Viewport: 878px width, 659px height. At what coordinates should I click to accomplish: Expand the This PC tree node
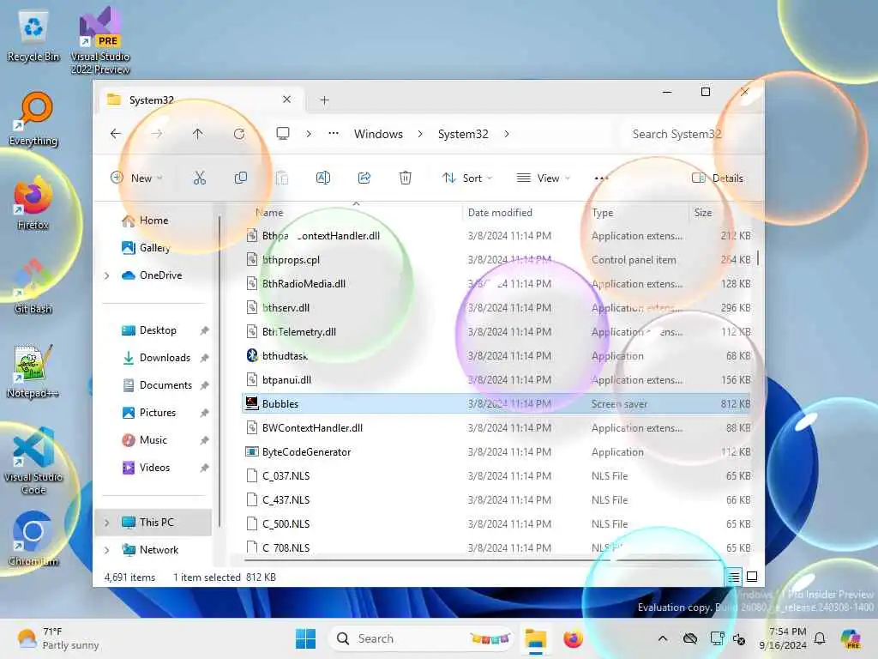pyautogui.click(x=107, y=523)
